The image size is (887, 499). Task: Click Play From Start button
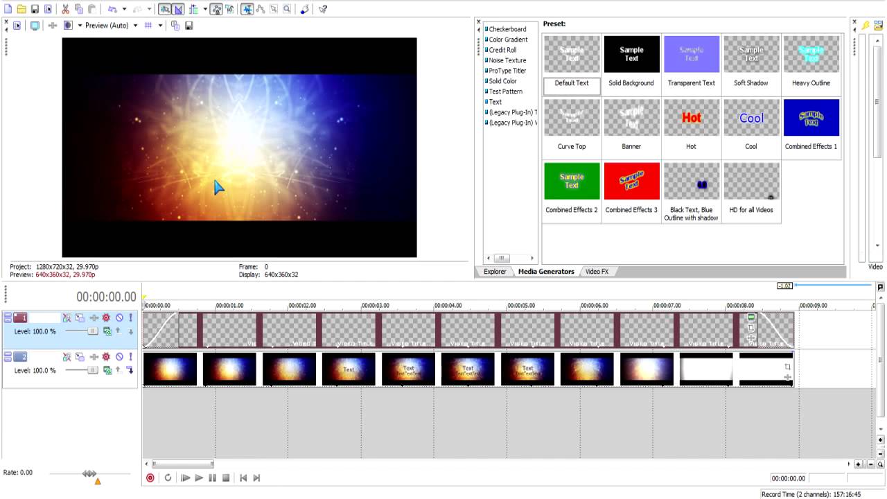click(186, 478)
